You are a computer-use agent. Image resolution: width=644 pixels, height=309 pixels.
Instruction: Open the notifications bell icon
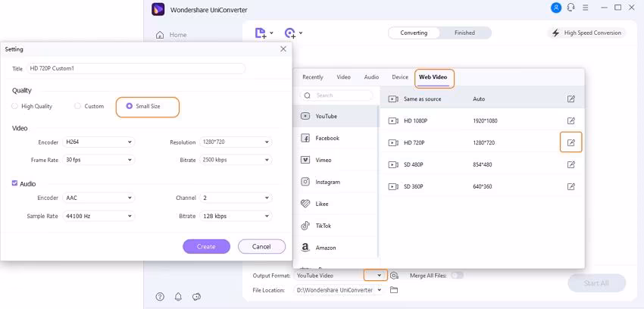coord(178,297)
